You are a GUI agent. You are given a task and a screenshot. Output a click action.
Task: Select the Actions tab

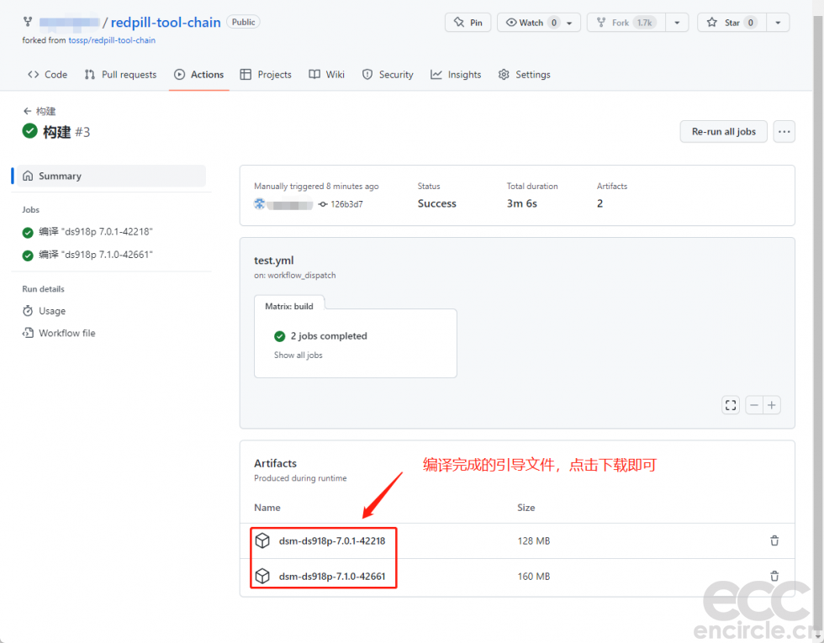pos(198,75)
